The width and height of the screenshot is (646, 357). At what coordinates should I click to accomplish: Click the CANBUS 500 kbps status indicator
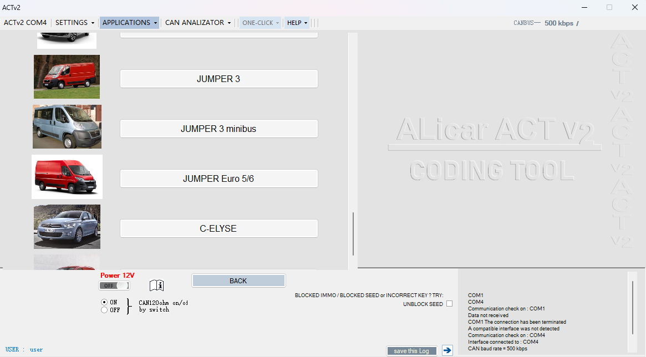546,23
